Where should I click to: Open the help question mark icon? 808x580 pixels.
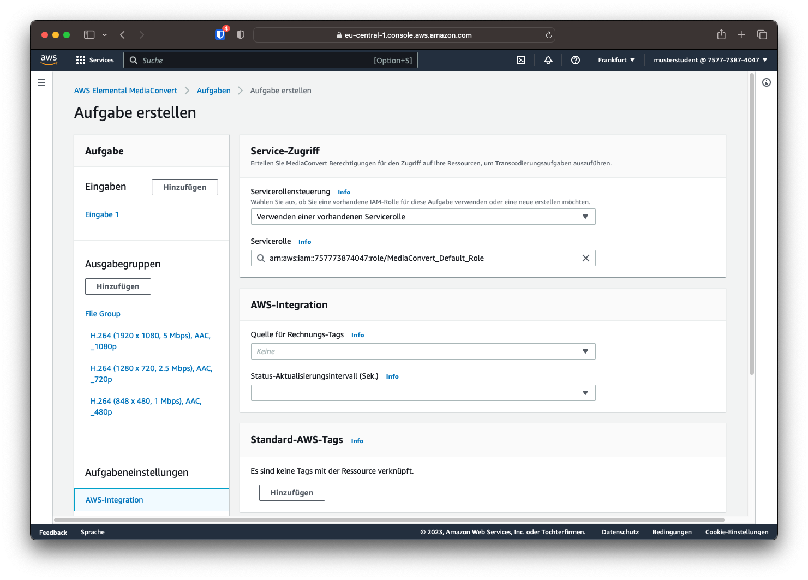[576, 60]
